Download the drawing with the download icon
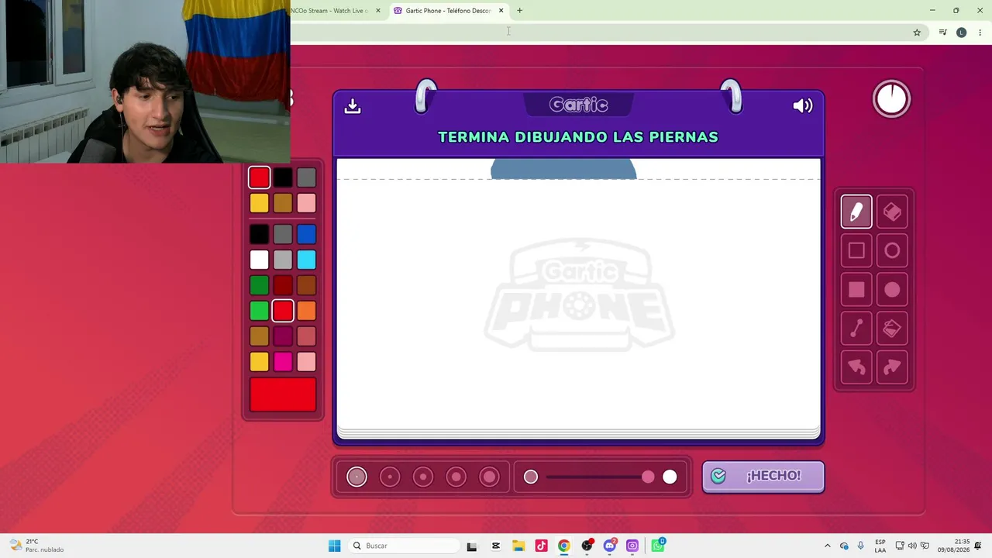This screenshot has width=992, height=558. 353,105
